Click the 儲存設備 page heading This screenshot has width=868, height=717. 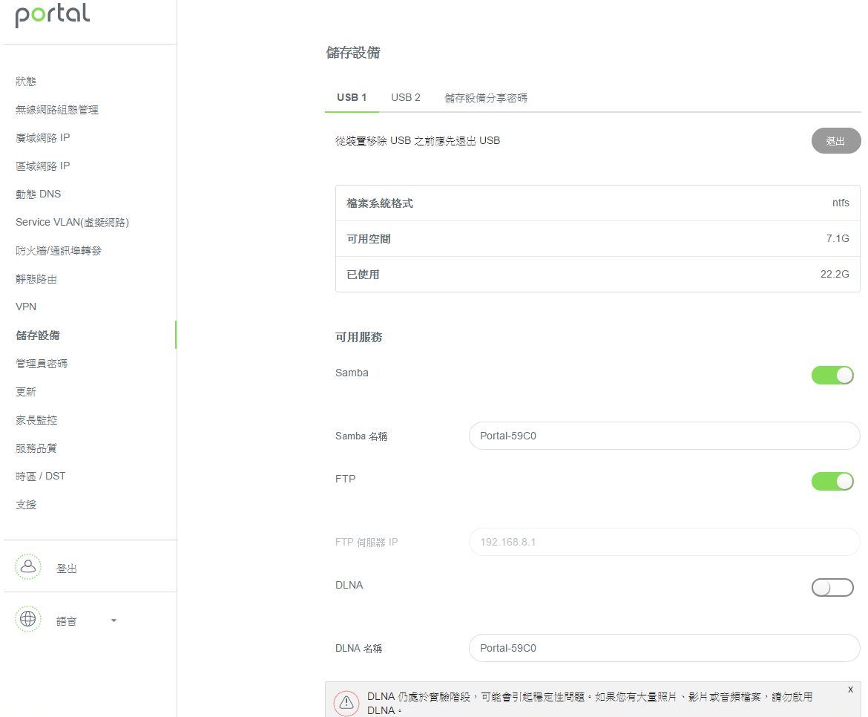click(x=353, y=53)
